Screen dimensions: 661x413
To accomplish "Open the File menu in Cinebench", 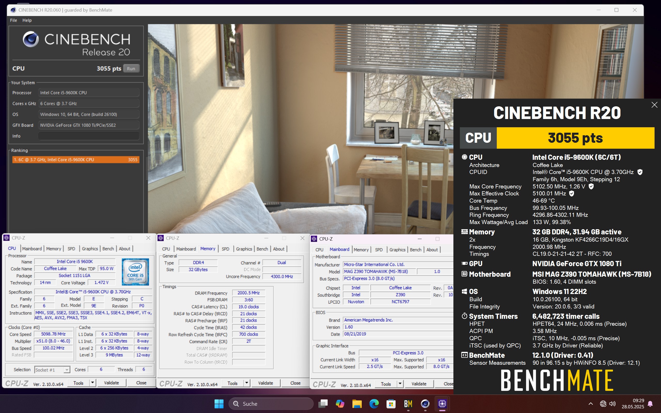I will (x=13, y=20).
